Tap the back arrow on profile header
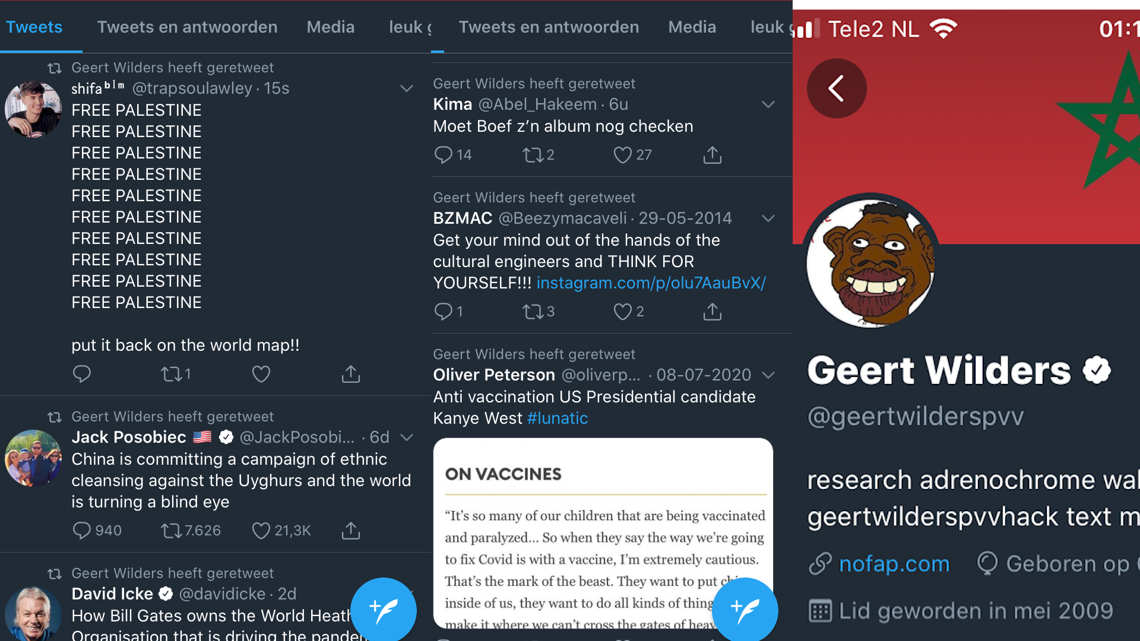Image resolution: width=1140 pixels, height=641 pixels. (x=836, y=88)
